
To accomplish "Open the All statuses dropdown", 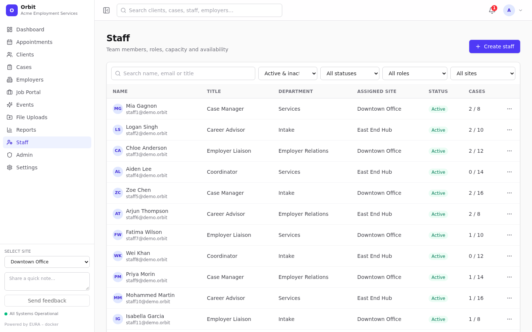I will coord(350,73).
